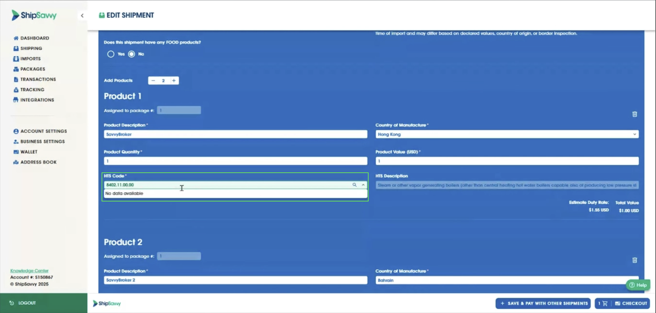Click the cart icon near Checkout
Screen dimensions: 656x313
coord(605,304)
